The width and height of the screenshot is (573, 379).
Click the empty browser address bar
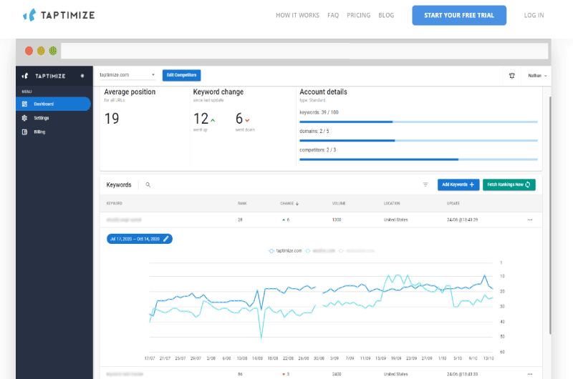[x=304, y=51]
